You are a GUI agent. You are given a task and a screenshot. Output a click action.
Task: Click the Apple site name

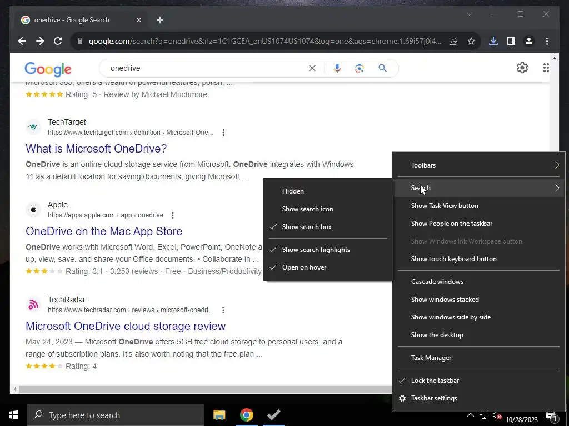tap(58, 205)
